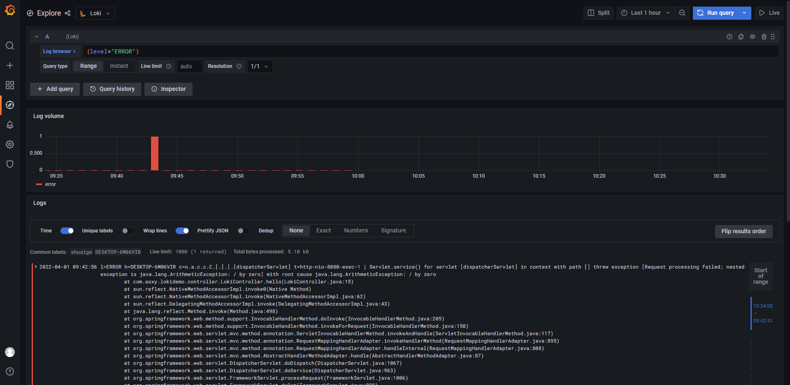Open Alerting via the bell icon
The image size is (790, 385).
[10, 125]
